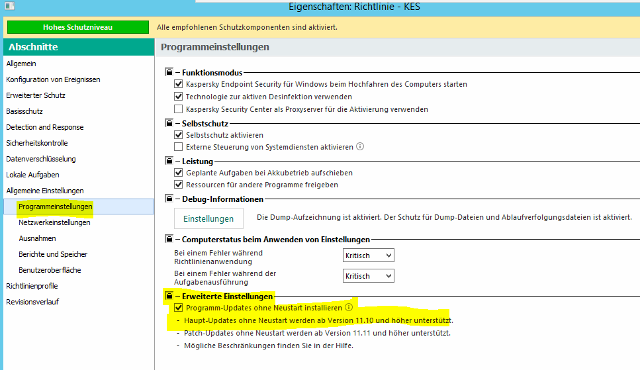Go to Ausnahmen subsection
Viewport: 640px width, 370px height.
(x=37, y=238)
